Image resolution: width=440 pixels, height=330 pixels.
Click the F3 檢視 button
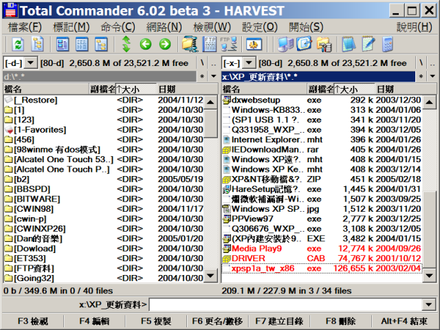pos(33,321)
